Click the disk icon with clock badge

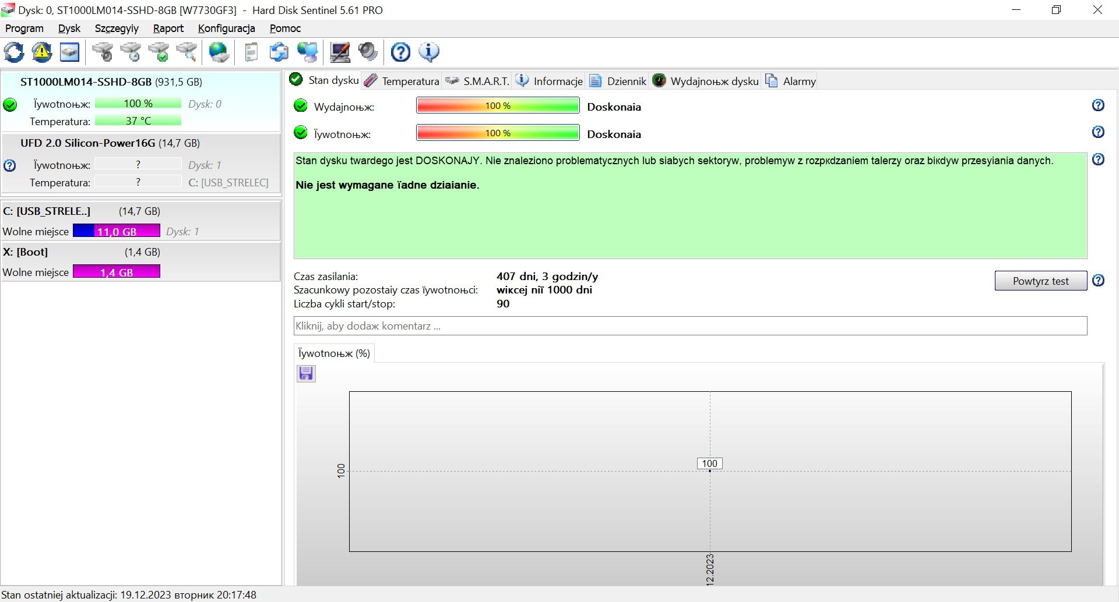pos(131,52)
